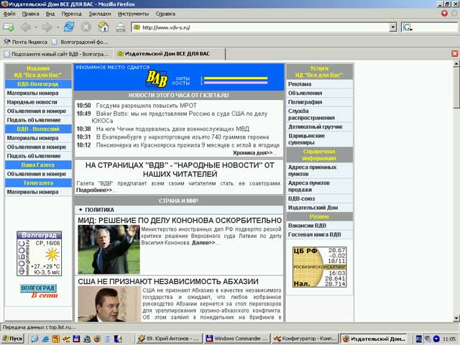Open the Волгоградский фо... bookmark
This screenshot has height=345, width=460.
[x=80, y=42]
